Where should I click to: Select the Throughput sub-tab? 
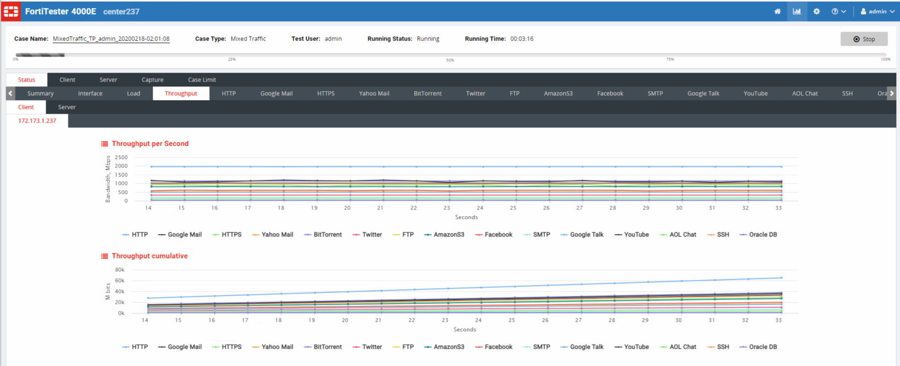coord(181,94)
